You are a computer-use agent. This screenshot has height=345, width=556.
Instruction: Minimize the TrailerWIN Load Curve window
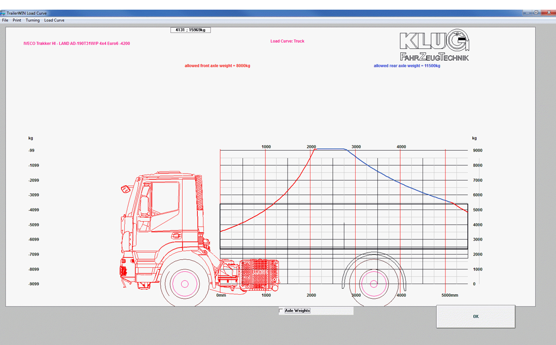[527, 12]
